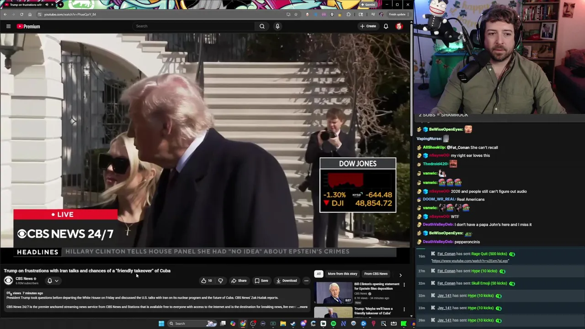Open Bill Clinton's opening statement title
The width and height of the screenshot is (585, 329).
[x=377, y=286]
